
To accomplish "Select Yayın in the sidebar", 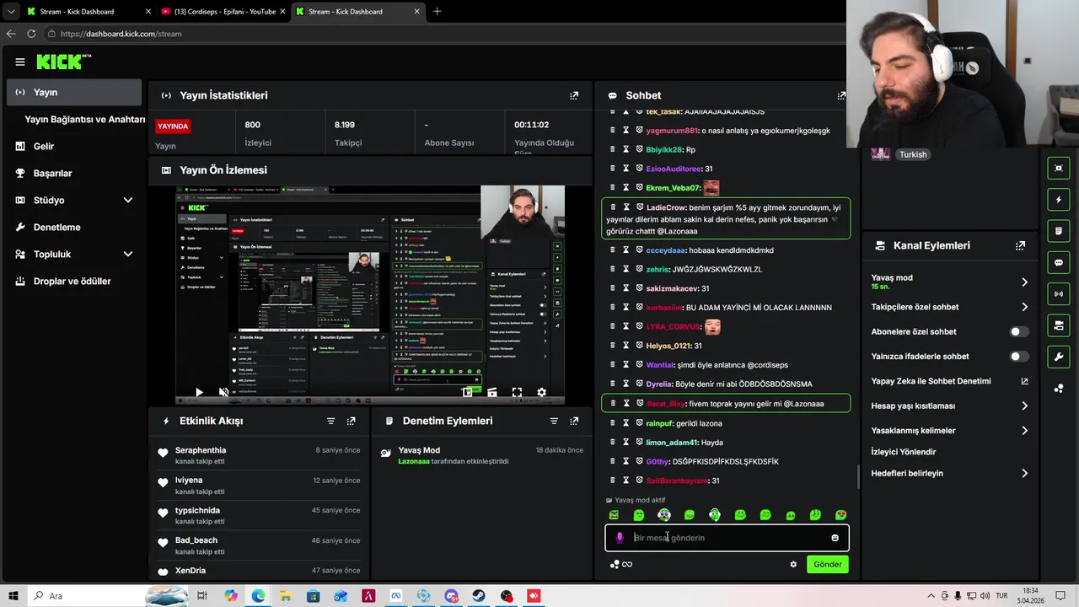I will tap(74, 92).
